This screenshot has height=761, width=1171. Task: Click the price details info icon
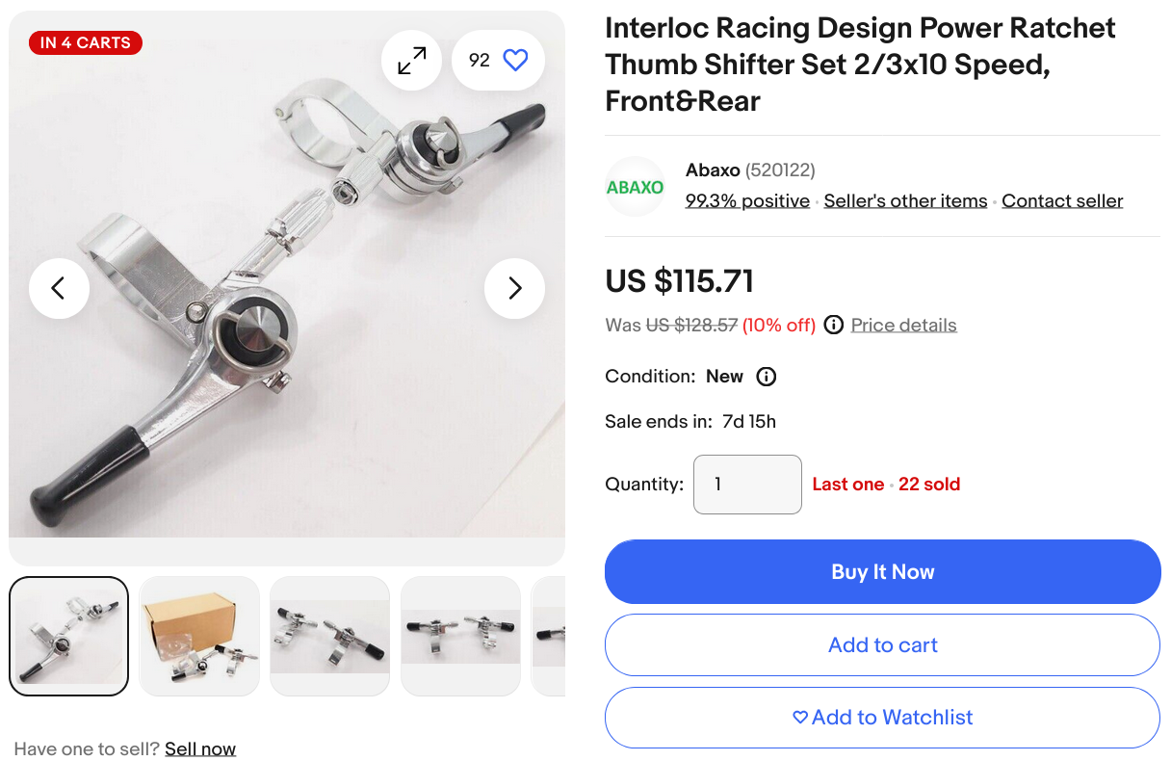(x=834, y=325)
